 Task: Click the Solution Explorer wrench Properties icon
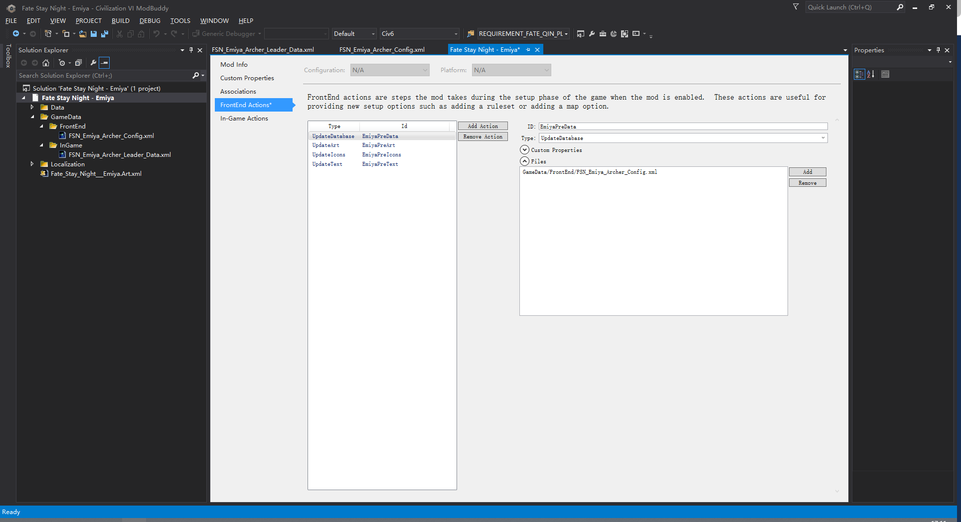coord(93,63)
